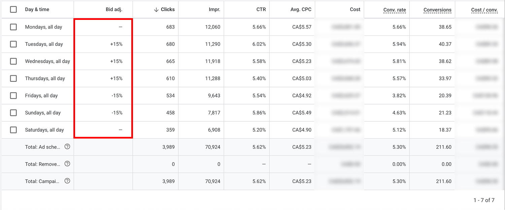Check the Saturdays, all day row
This screenshot has width=505, height=210.
click(x=13, y=130)
